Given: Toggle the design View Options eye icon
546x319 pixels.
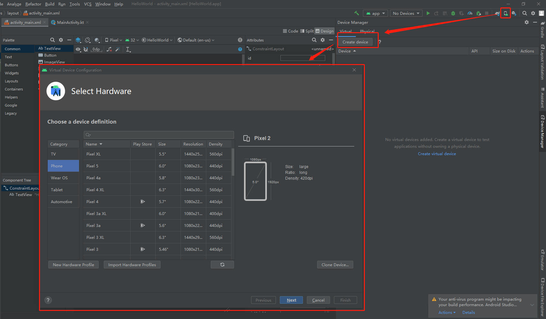Looking at the screenshot, I should [x=78, y=49].
